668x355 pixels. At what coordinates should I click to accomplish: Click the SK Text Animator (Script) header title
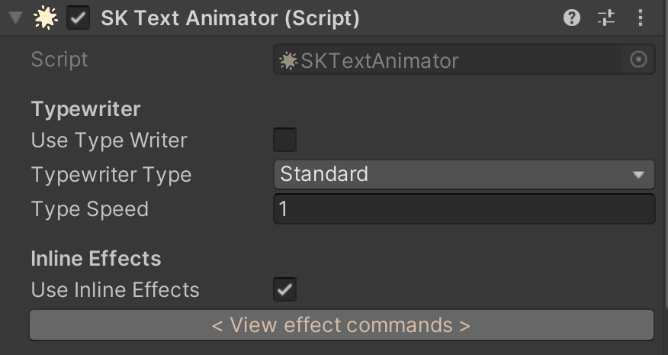point(230,18)
